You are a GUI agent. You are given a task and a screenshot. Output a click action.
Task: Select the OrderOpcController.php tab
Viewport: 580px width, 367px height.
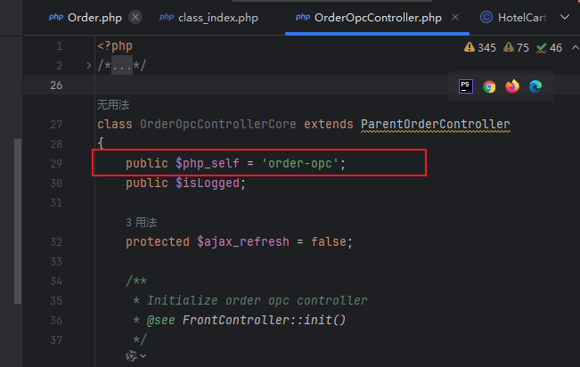coord(378,18)
